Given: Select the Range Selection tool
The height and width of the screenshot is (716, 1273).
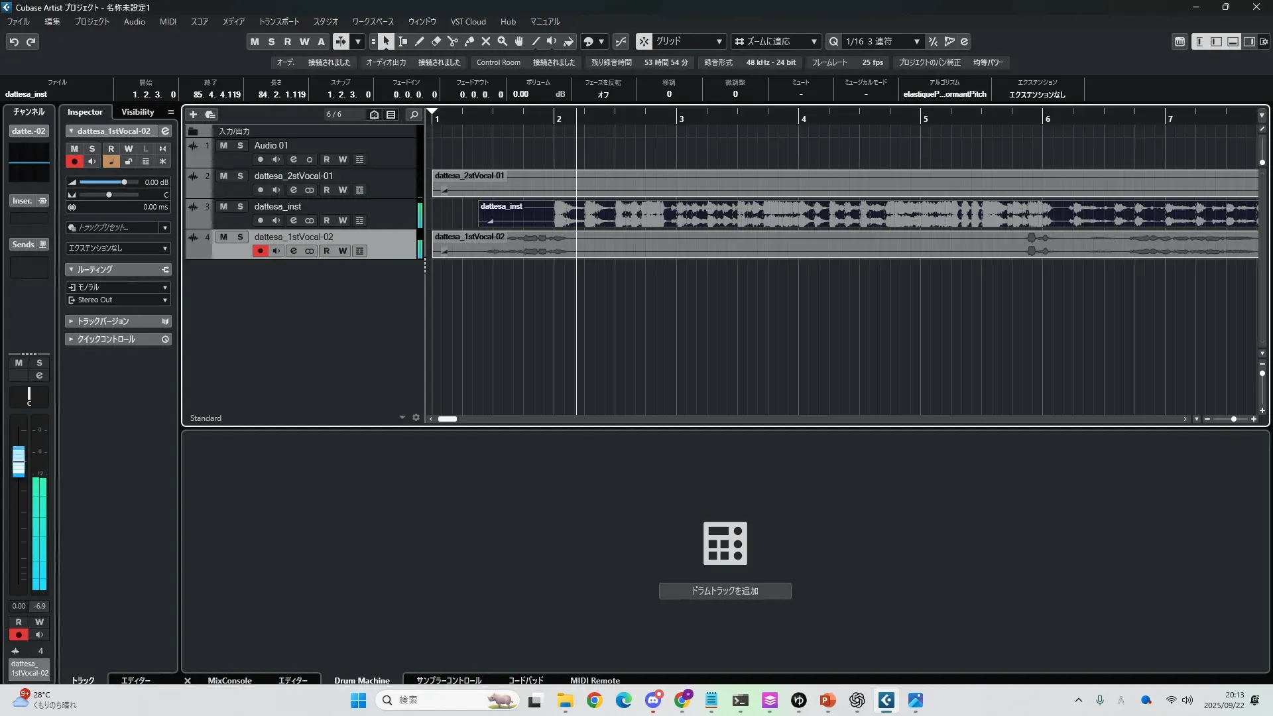Looking at the screenshot, I should coord(403,42).
